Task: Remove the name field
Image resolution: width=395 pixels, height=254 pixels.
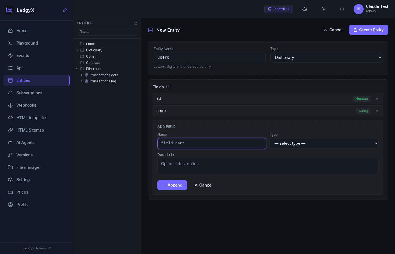Action: coord(377,111)
